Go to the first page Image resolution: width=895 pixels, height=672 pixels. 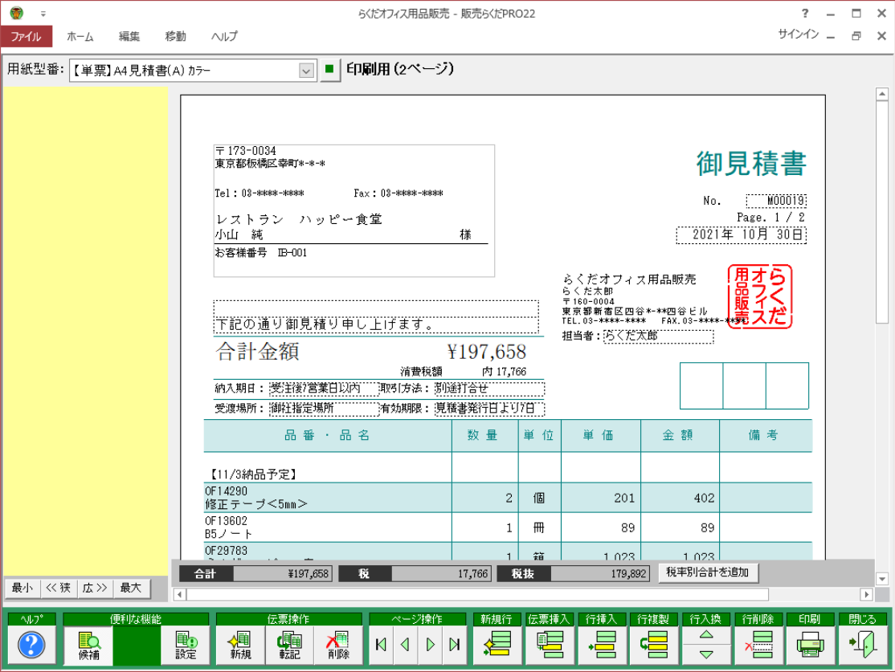point(381,644)
